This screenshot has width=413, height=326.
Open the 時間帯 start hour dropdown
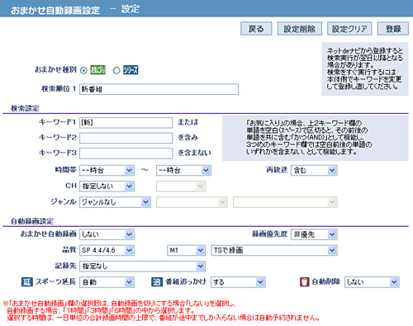coord(107,170)
